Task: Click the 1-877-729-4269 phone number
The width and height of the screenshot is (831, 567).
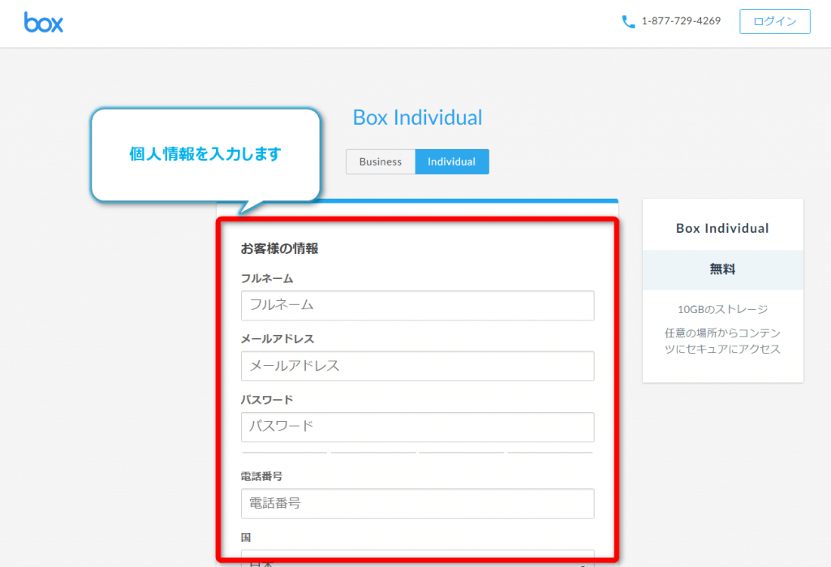Action: [680, 22]
